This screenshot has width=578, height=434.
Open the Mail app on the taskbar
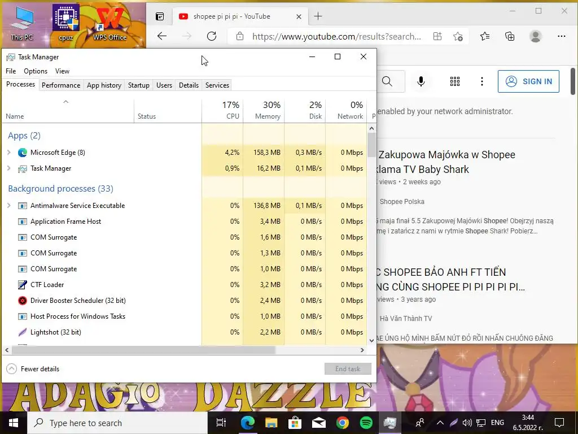point(318,423)
